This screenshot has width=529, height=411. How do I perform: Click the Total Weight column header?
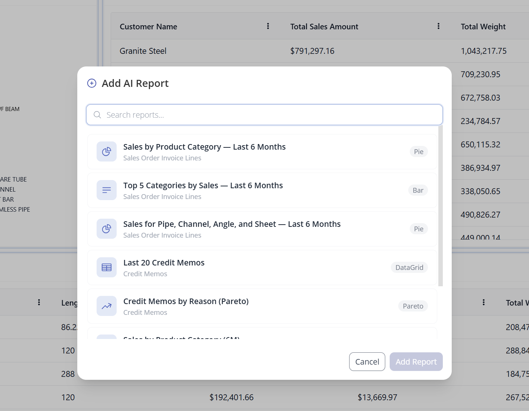[x=483, y=27]
